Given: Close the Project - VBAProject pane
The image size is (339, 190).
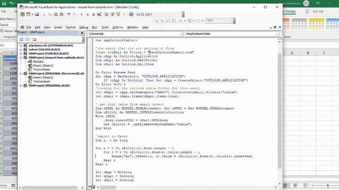Looking at the screenshot, I should pos(82,33).
